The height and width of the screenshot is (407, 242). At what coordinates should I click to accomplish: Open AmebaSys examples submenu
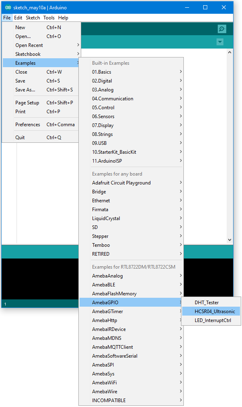[131, 374]
